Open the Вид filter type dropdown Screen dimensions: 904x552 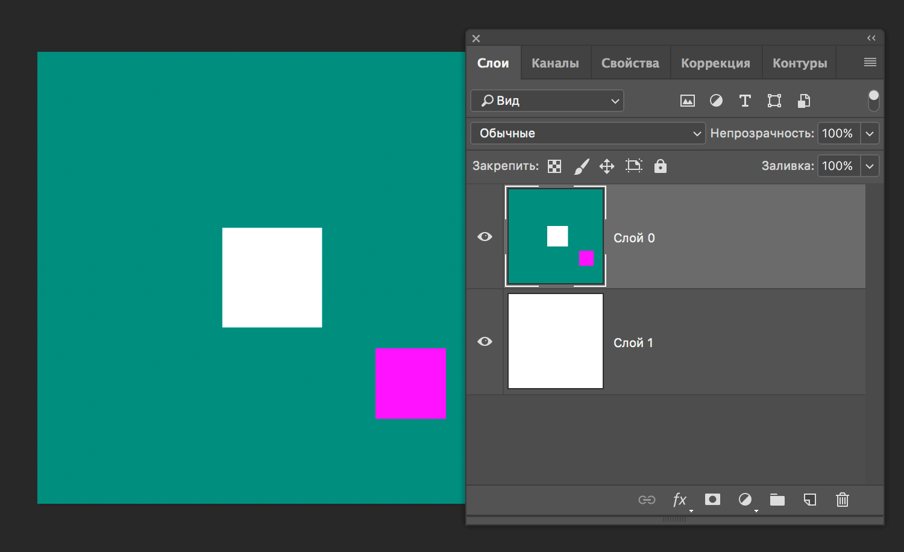pos(547,101)
